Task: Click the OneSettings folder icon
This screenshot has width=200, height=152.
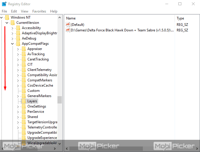Action: pyautogui.click(x=24, y=106)
